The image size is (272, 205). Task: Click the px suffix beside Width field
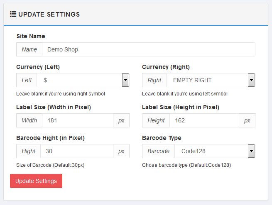121,120
